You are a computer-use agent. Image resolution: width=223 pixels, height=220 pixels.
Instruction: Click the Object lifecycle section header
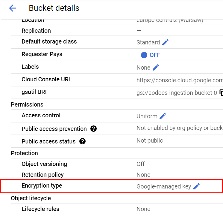click(31, 198)
